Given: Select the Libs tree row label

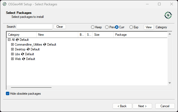Looking at the screenshot, I should pos(17,54).
